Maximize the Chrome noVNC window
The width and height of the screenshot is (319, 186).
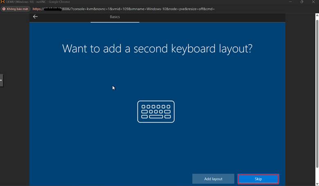point(302,2)
